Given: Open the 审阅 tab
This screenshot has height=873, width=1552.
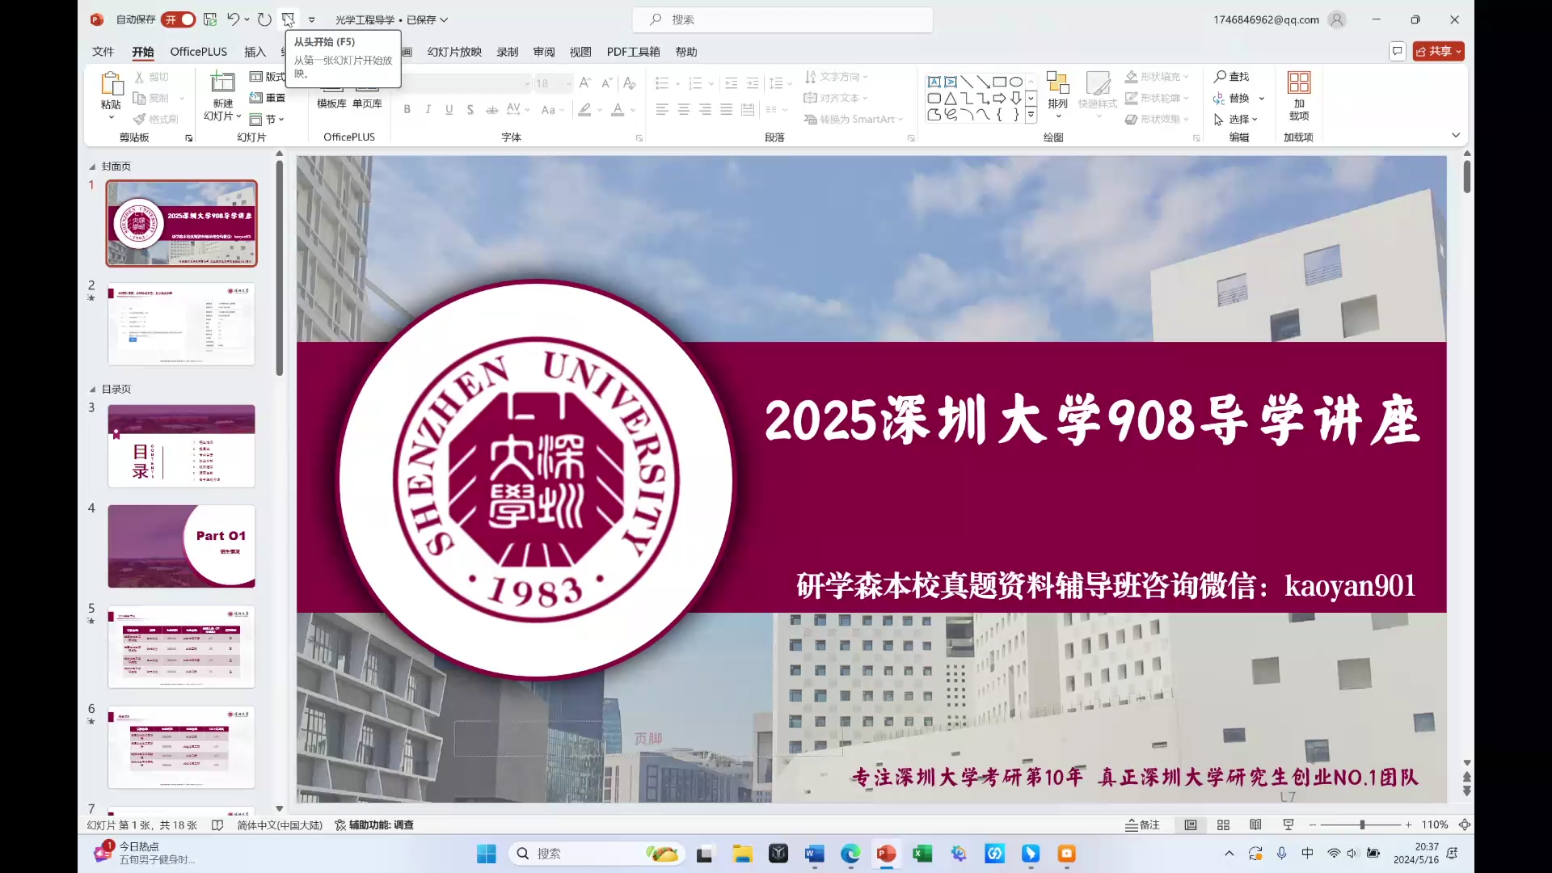Looking at the screenshot, I should [x=544, y=52].
